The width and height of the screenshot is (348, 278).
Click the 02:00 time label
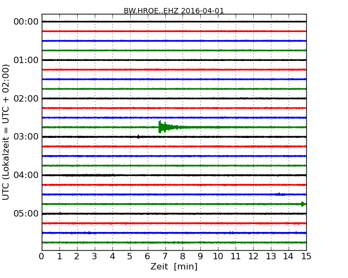click(x=26, y=98)
